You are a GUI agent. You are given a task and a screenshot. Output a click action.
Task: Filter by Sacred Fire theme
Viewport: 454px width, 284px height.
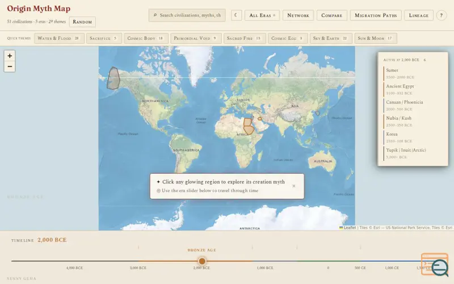pyautogui.click(x=245, y=38)
